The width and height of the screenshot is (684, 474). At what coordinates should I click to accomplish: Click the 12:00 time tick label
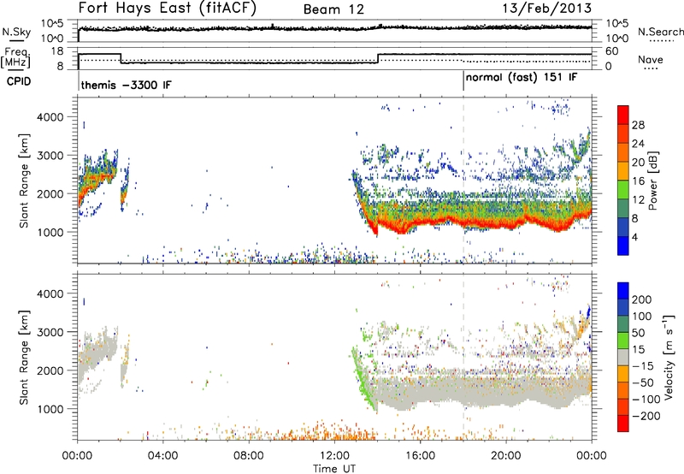[334, 456]
